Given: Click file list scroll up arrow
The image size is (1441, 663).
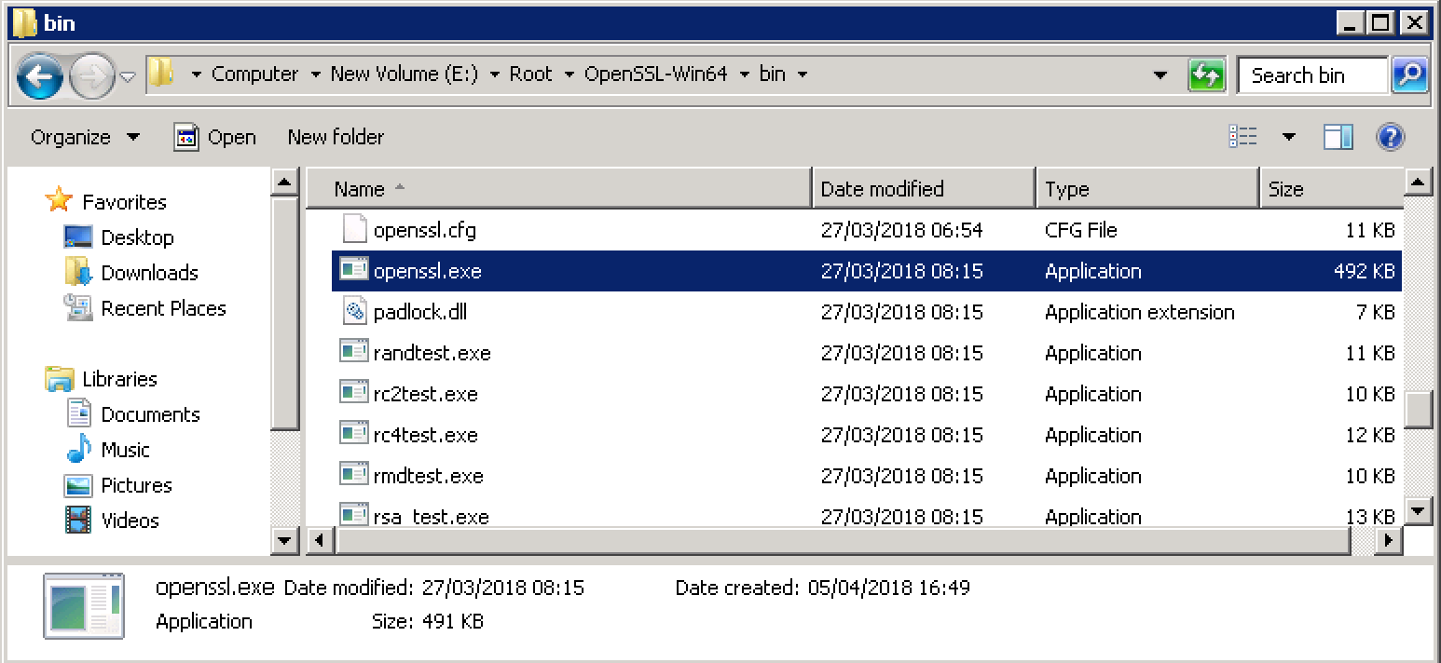Looking at the screenshot, I should coord(1418,182).
